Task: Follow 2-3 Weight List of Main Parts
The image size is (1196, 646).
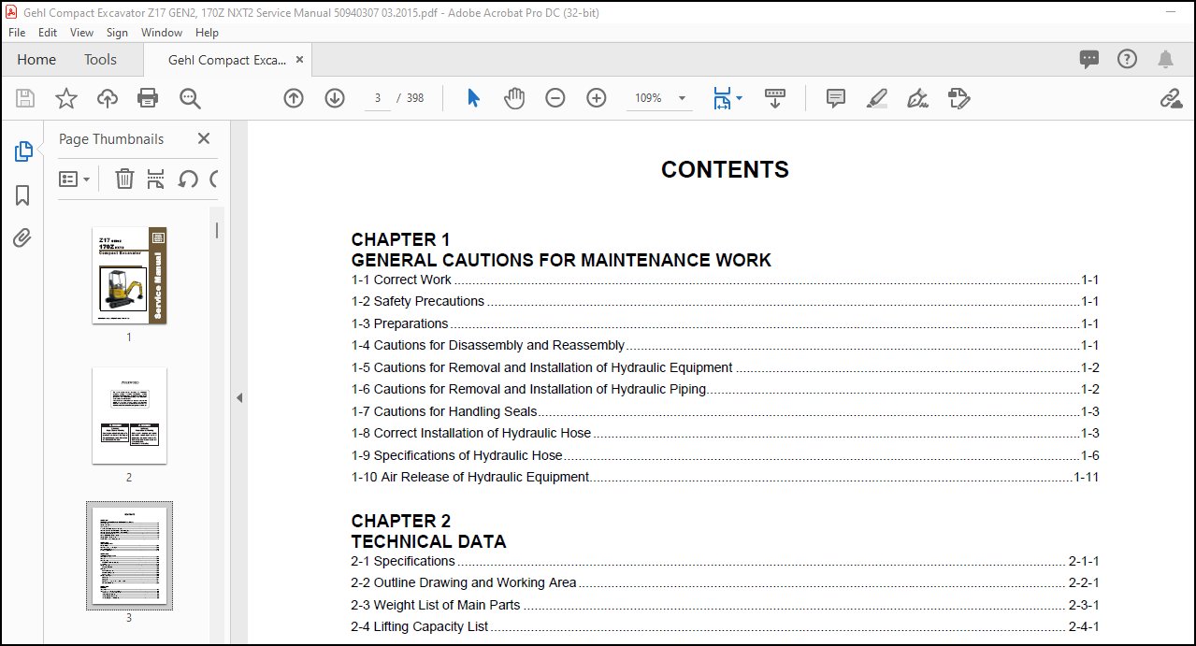Action: pyautogui.click(x=725, y=605)
